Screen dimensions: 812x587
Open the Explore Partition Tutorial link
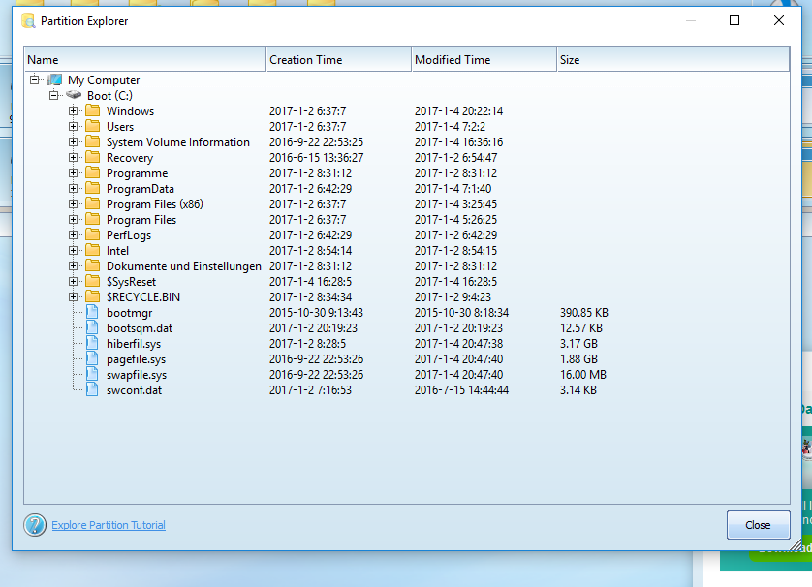pyautogui.click(x=109, y=525)
